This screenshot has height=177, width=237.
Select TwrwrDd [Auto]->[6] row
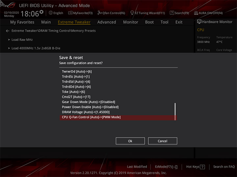pyautogui.click(x=118, y=71)
